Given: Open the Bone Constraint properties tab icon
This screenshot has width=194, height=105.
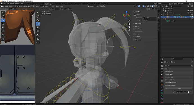Looking at the screenshot, I should coord(162,99).
